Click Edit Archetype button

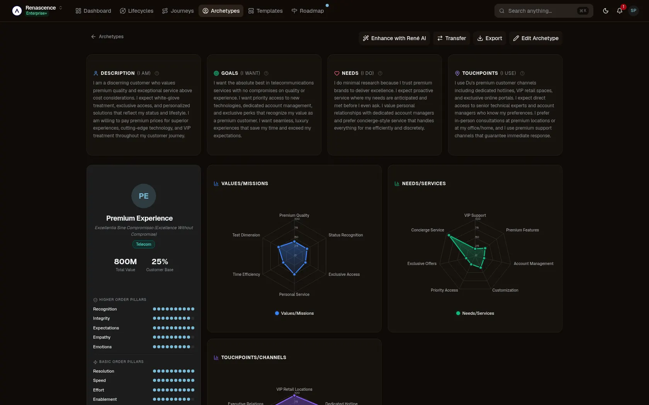point(536,38)
